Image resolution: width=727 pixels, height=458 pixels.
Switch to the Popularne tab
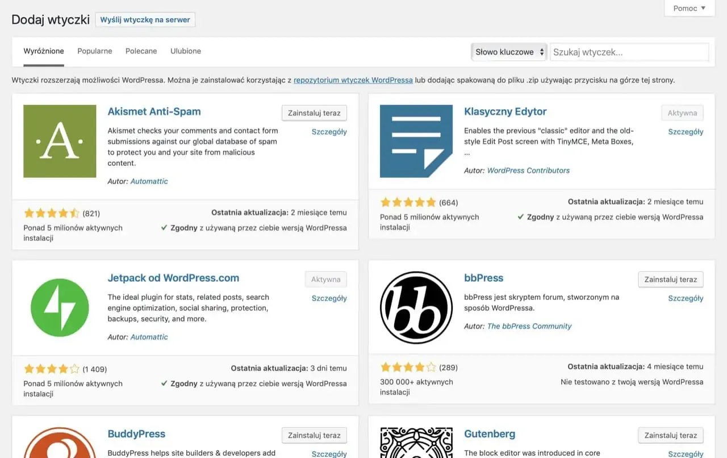(94, 51)
